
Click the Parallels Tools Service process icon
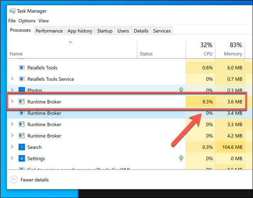coord(21,79)
